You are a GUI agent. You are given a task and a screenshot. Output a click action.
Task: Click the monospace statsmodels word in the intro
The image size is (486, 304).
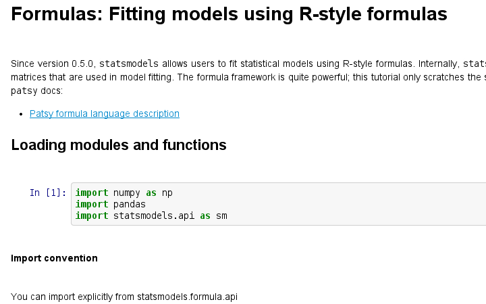(128, 64)
